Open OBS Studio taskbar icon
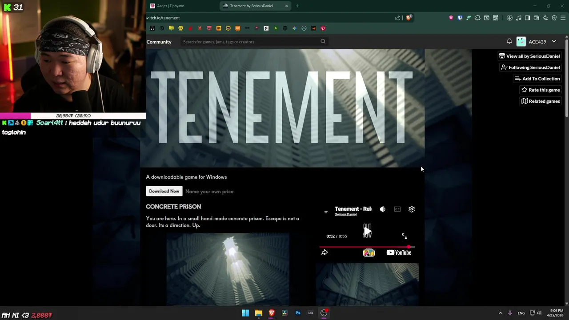The image size is (569, 320). [324, 313]
